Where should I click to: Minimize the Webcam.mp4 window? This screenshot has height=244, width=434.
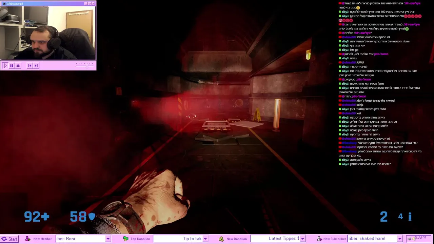pyautogui.click(x=86, y=4)
